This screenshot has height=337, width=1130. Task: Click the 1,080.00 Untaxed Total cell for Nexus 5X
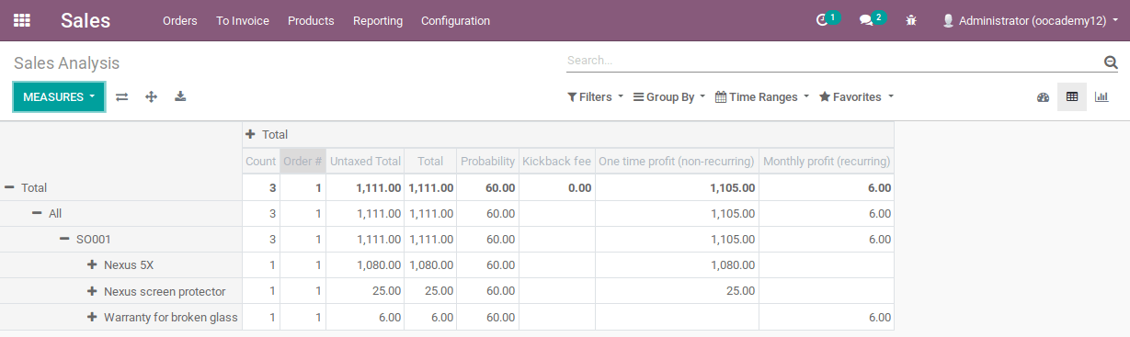coord(365,264)
